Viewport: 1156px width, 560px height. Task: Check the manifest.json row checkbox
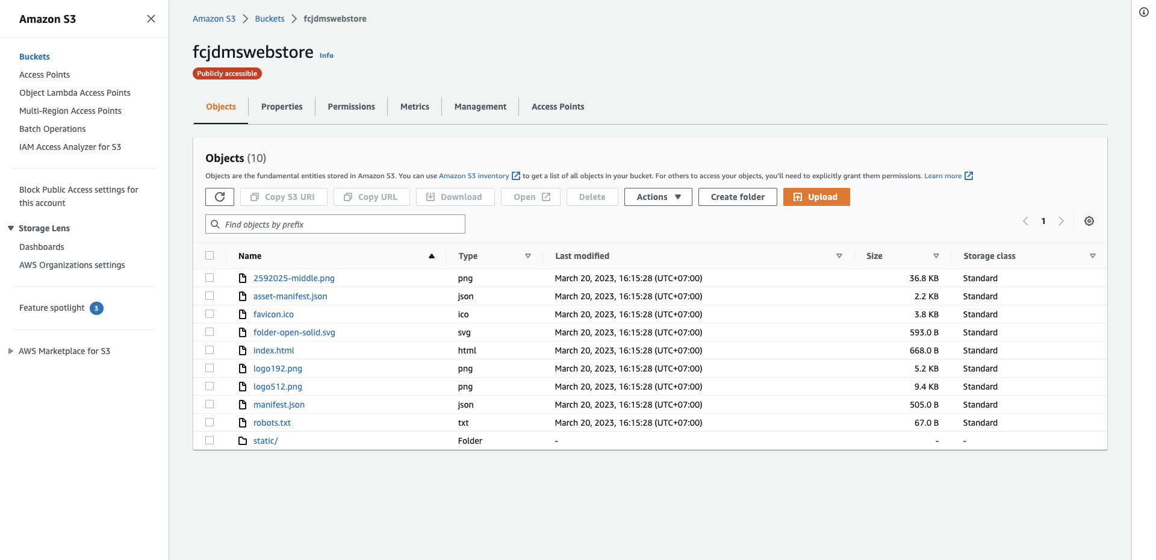[210, 404]
